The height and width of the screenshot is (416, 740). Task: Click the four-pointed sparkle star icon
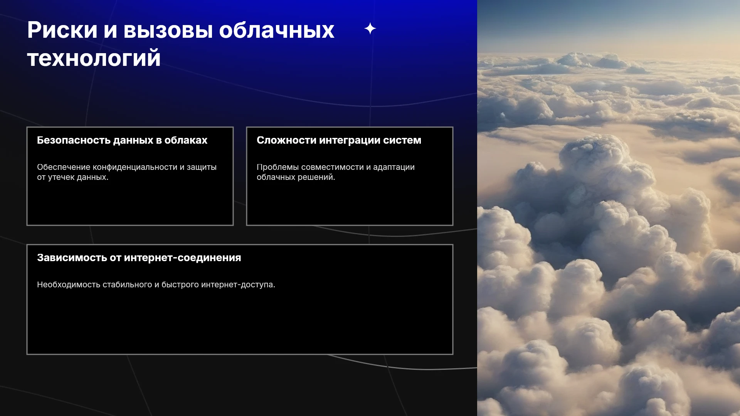click(x=370, y=29)
